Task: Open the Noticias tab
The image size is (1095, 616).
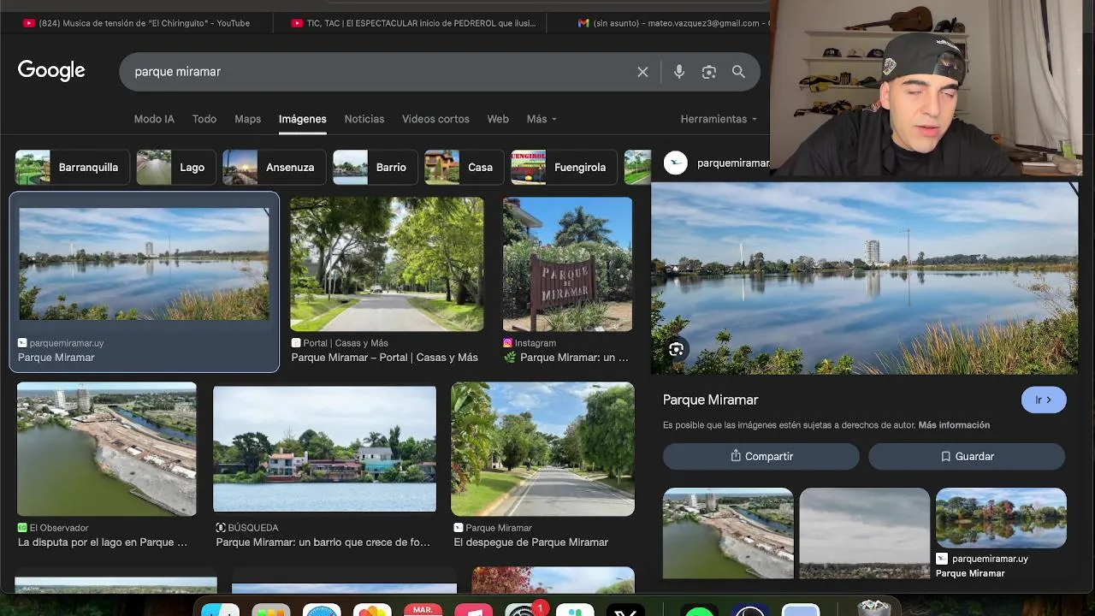Action: 364,119
